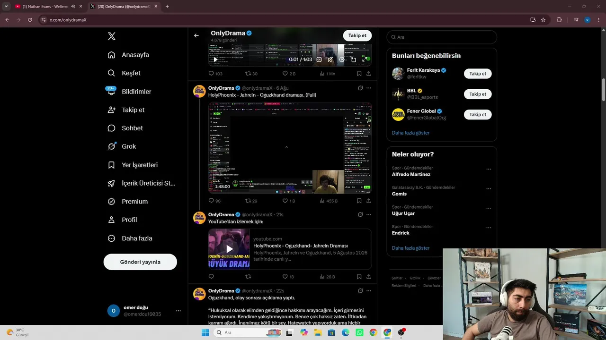Open the X logo home link
606x340 pixels.
112,36
